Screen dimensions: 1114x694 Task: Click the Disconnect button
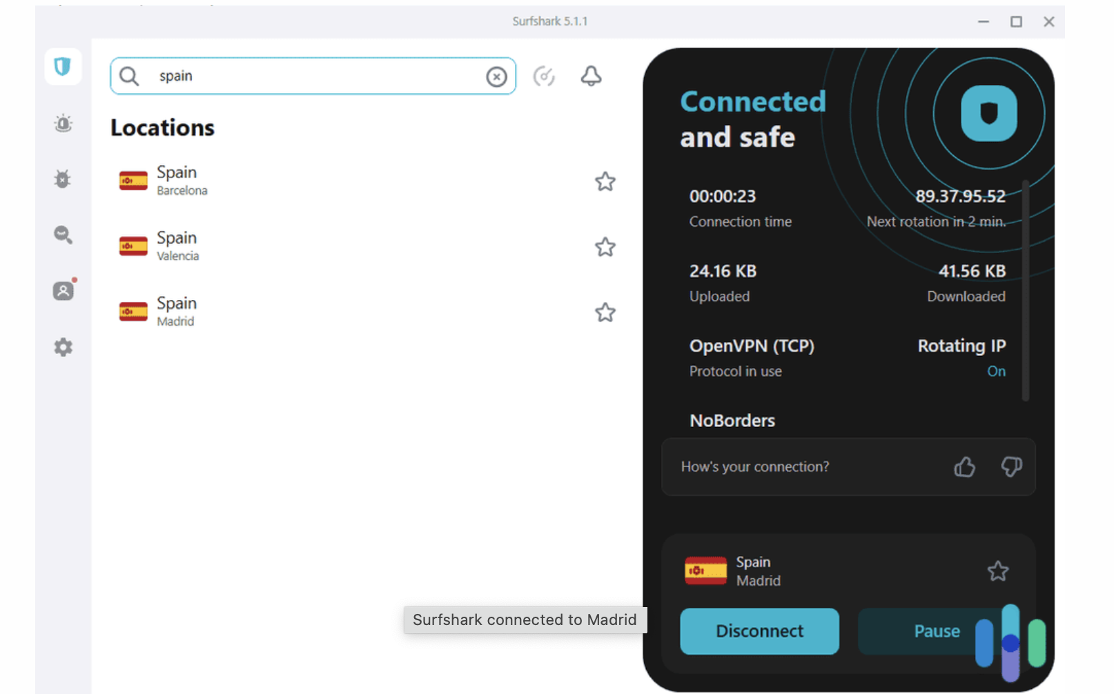pos(759,631)
